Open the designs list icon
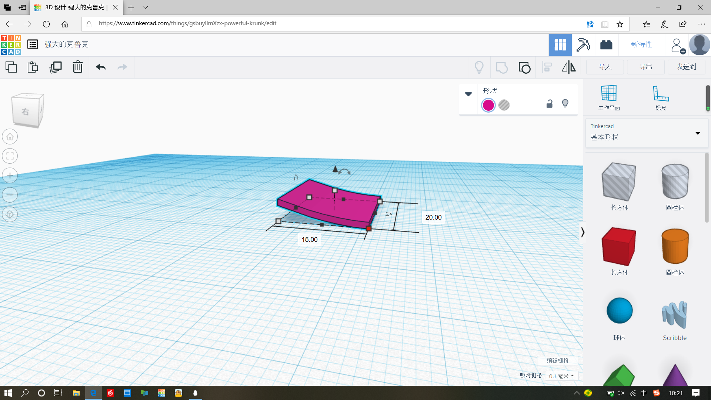Viewport: 711px width, 400px height. [33, 44]
